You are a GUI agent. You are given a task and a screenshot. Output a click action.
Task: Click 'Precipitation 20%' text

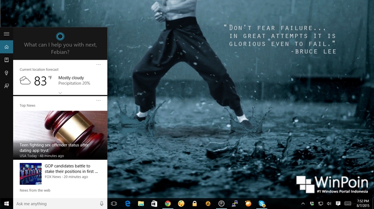click(74, 83)
